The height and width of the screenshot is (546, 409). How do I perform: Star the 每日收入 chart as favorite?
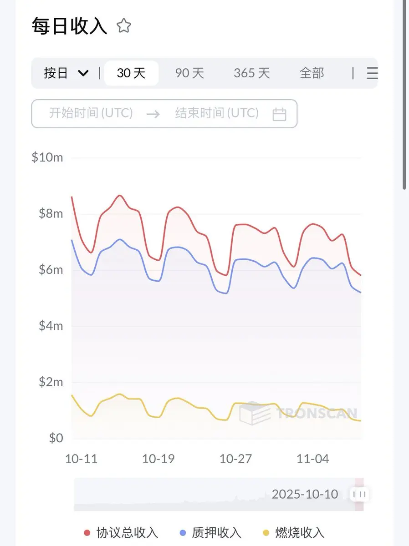pyautogui.click(x=124, y=26)
